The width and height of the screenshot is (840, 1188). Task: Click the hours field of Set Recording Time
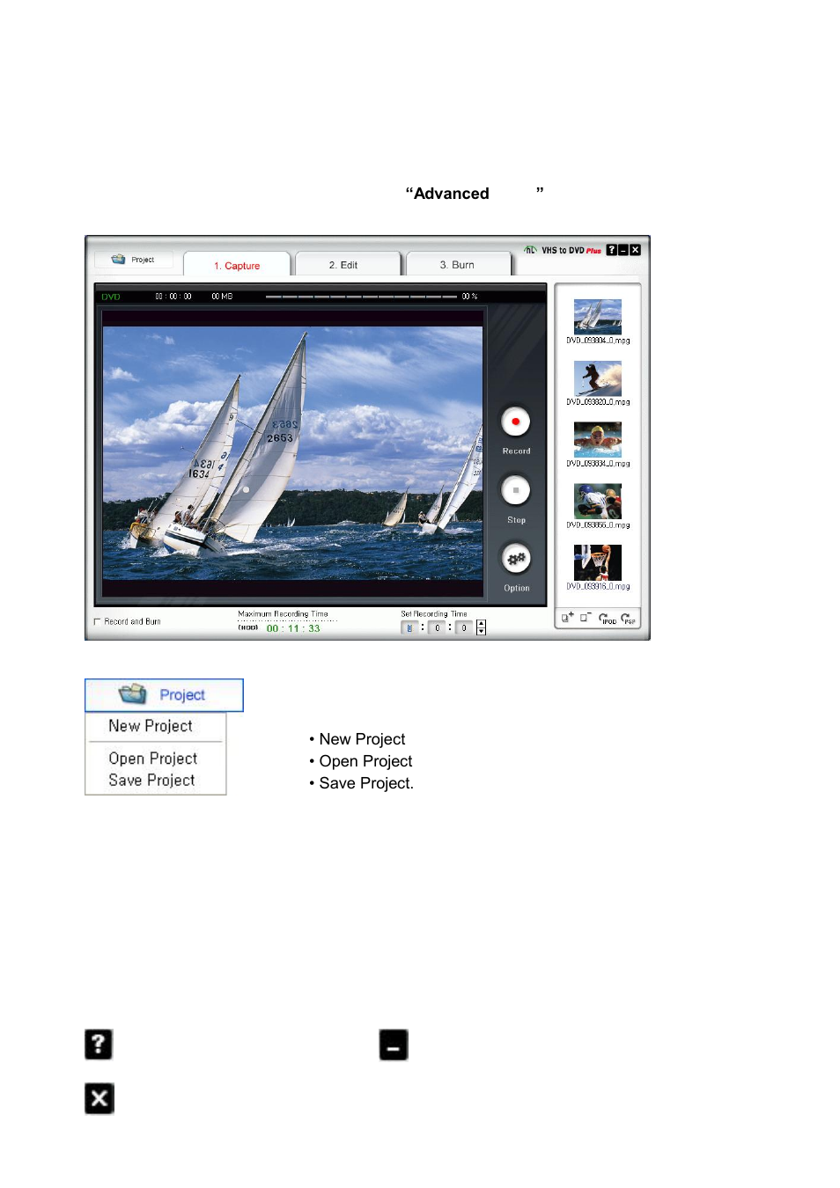409,627
